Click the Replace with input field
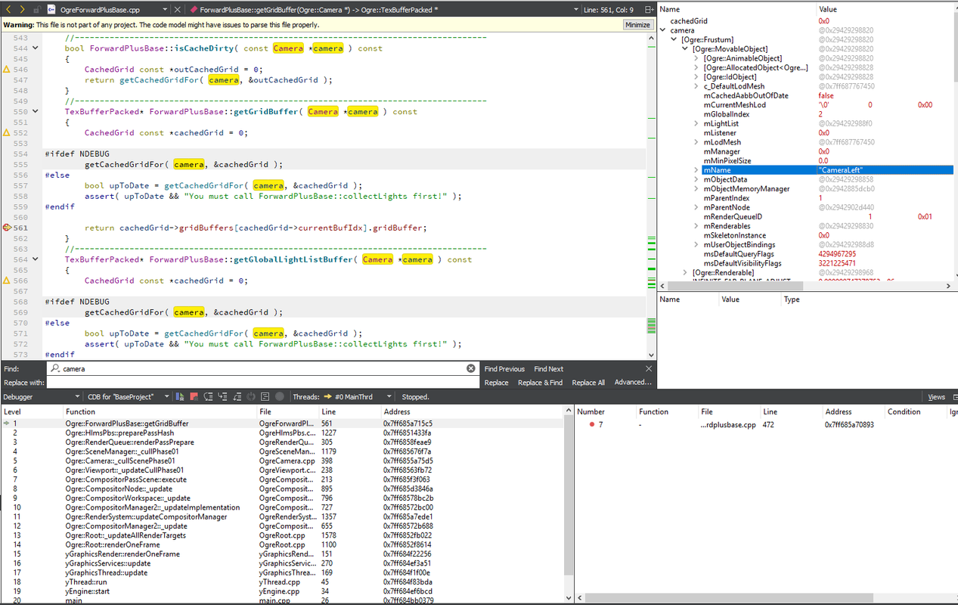The height and width of the screenshot is (605, 958). coord(262,383)
